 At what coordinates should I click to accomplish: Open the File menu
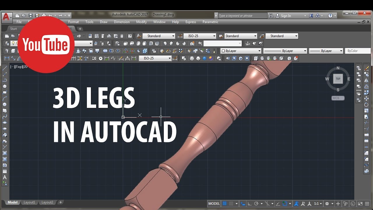click(19, 22)
